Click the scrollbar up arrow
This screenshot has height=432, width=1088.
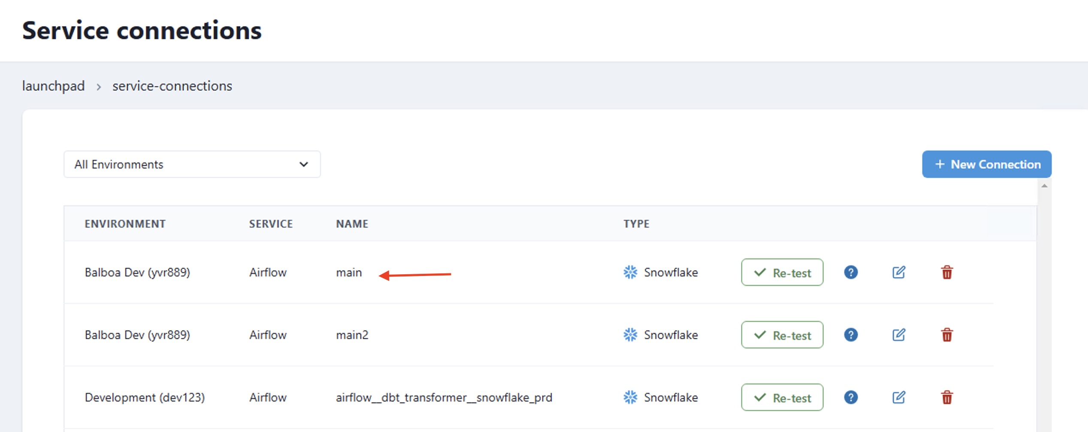coord(1044,186)
